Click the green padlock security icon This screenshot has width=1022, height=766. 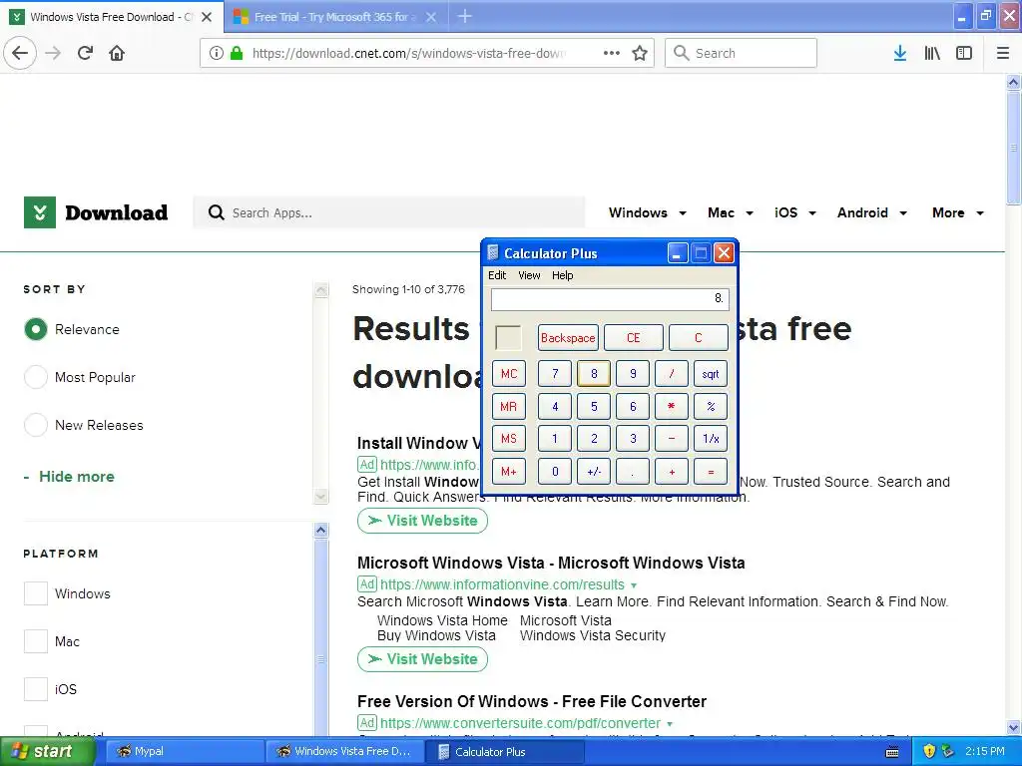click(x=237, y=53)
